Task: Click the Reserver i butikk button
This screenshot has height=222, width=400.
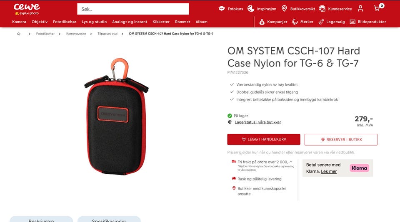Action: [341, 140]
